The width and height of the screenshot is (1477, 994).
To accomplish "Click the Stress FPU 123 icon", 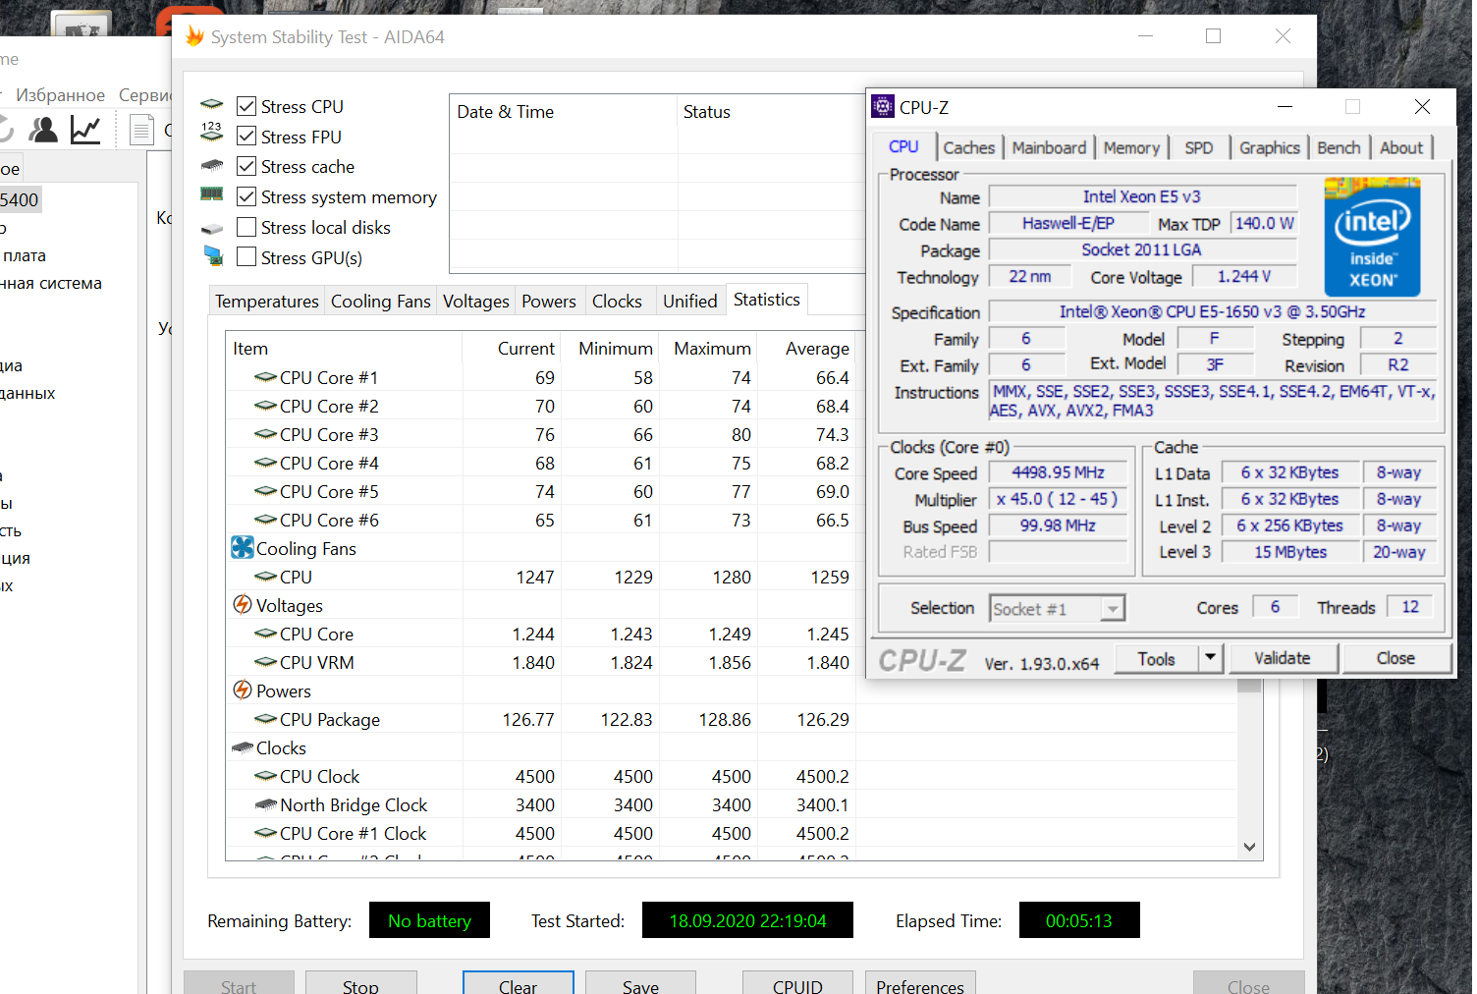I will click(x=212, y=132).
